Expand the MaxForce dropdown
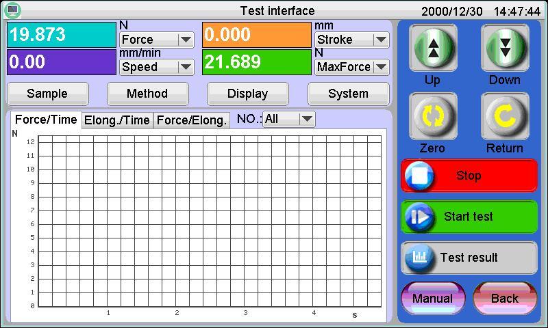This screenshot has height=328, width=548. 381,67
